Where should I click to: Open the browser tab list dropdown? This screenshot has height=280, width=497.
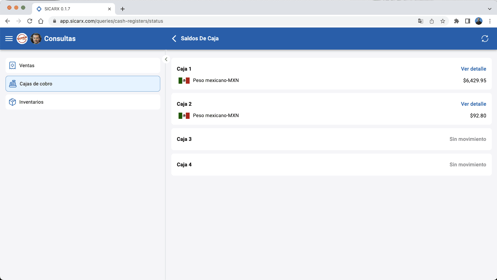(x=489, y=9)
